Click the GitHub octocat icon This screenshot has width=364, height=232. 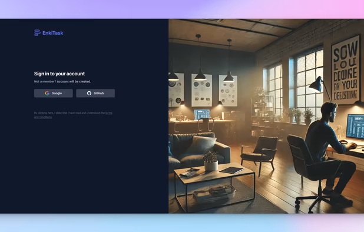pyautogui.click(x=89, y=93)
